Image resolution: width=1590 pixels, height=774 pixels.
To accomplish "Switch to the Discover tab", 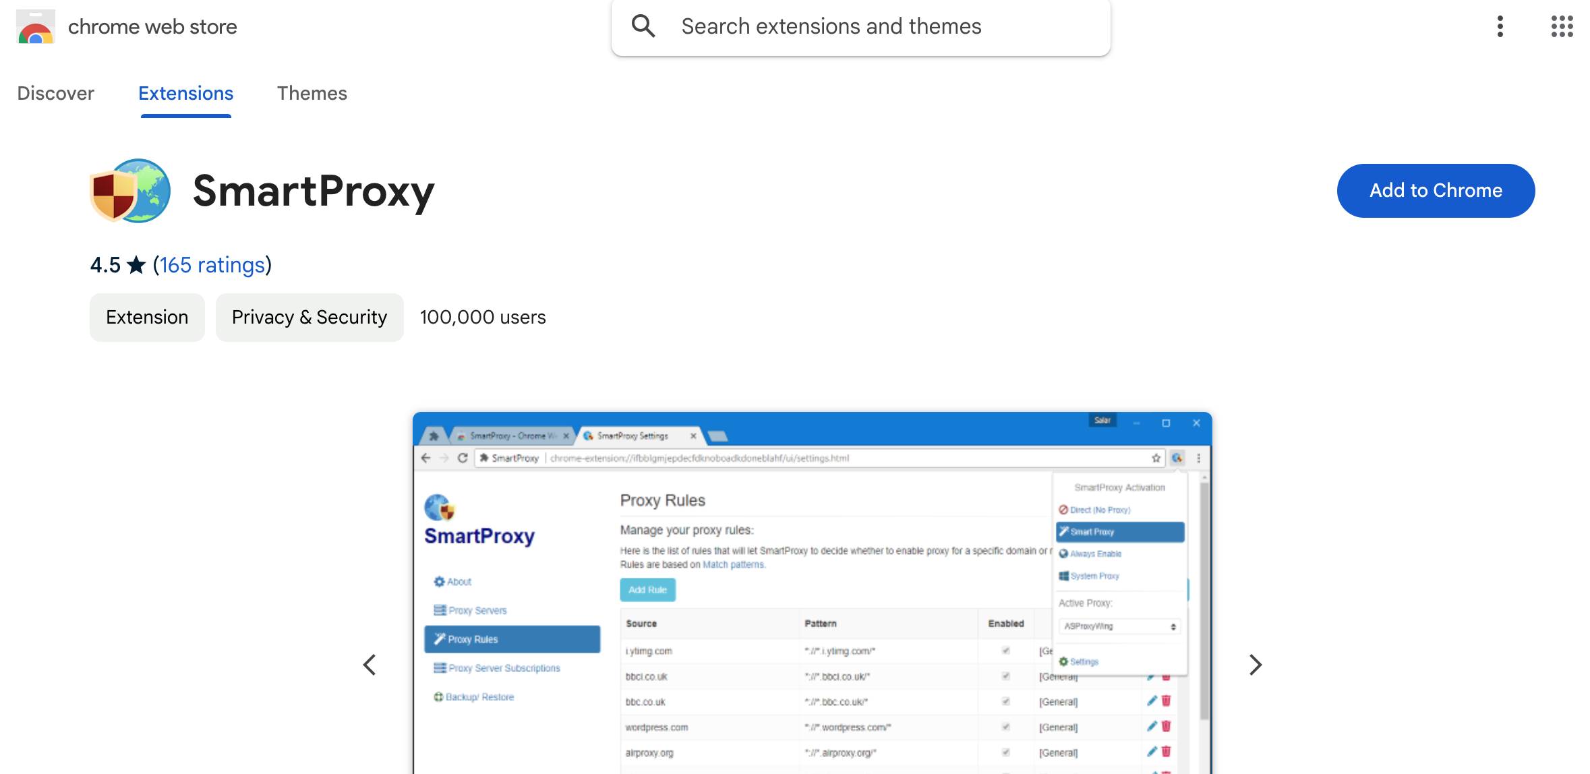I will (x=55, y=93).
